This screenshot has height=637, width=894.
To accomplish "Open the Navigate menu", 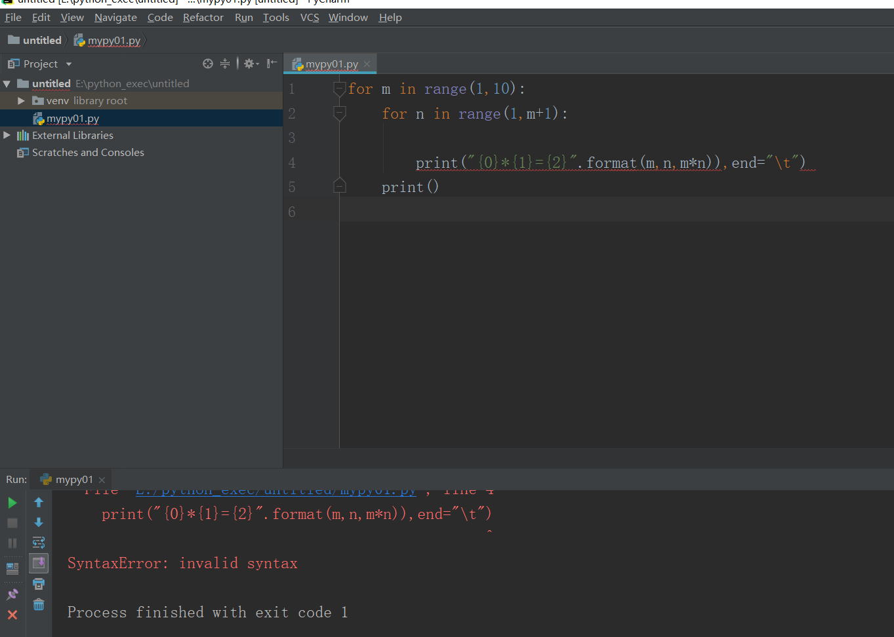I will tap(115, 17).
